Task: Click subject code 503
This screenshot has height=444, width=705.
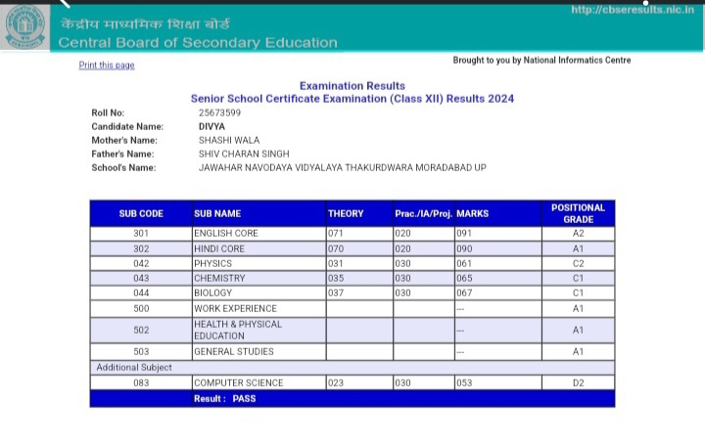Action: (141, 352)
